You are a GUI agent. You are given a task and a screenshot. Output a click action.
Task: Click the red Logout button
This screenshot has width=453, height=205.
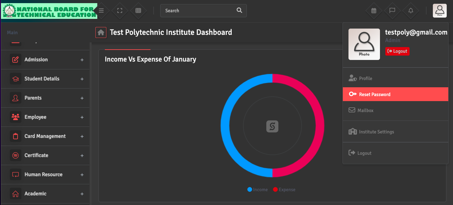tap(397, 51)
